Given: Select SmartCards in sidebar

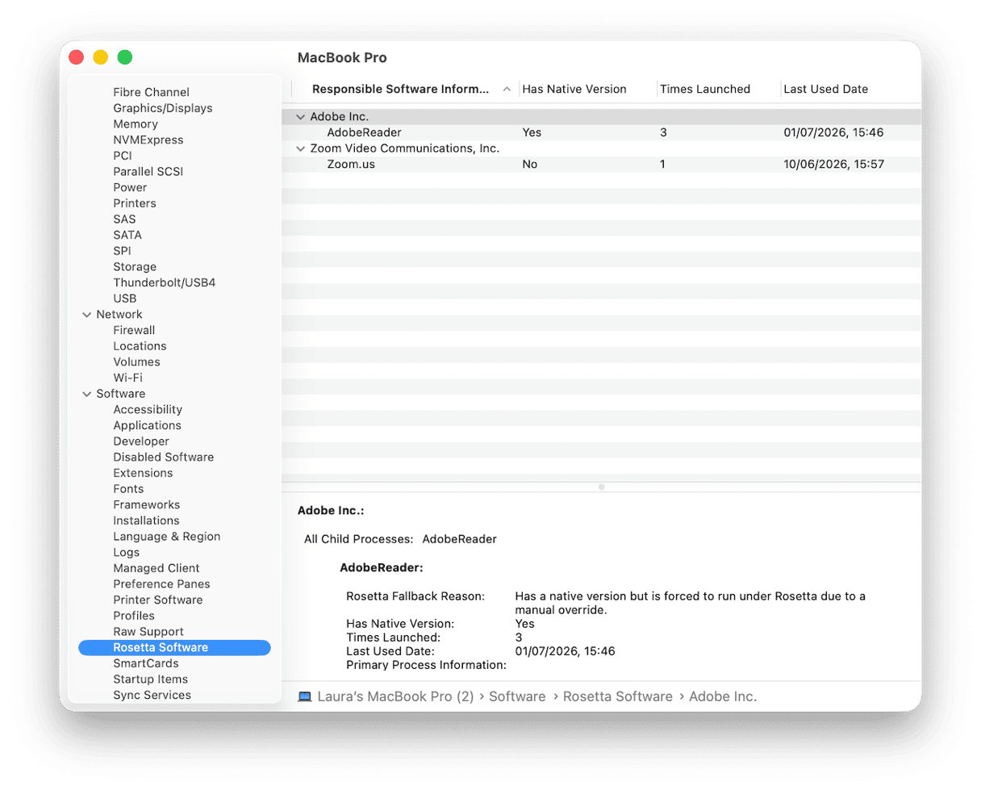Looking at the screenshot, I should (145, 663).
